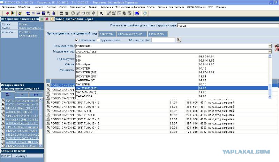This screenshot has height=162, width=279.
Task: Click the shopping cart icon in the toolbar
Action: coord(67,13)
